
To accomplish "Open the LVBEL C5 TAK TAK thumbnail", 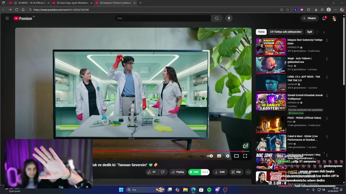I will tap(271, 83).
